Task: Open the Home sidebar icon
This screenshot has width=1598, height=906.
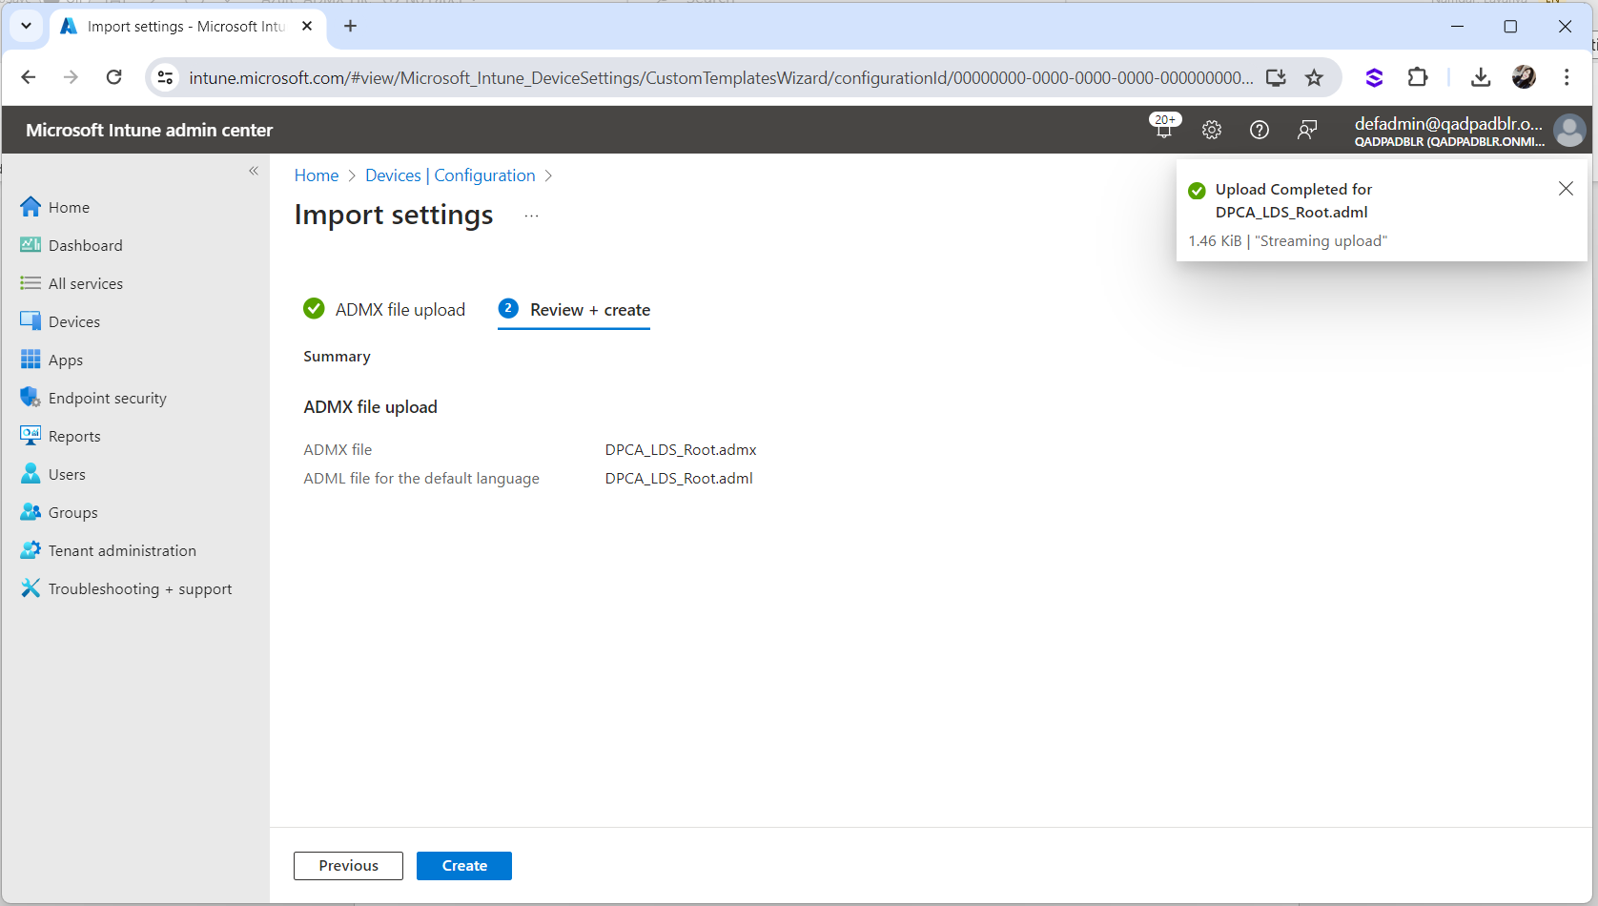Action: coord(31,207)
